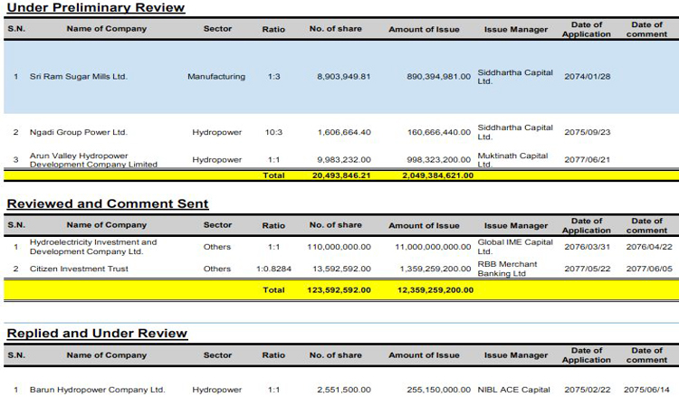Click Arun Valley Hydropower Development Company Limited
Viewport: 679px width, 397px height.
coord(93,160)
